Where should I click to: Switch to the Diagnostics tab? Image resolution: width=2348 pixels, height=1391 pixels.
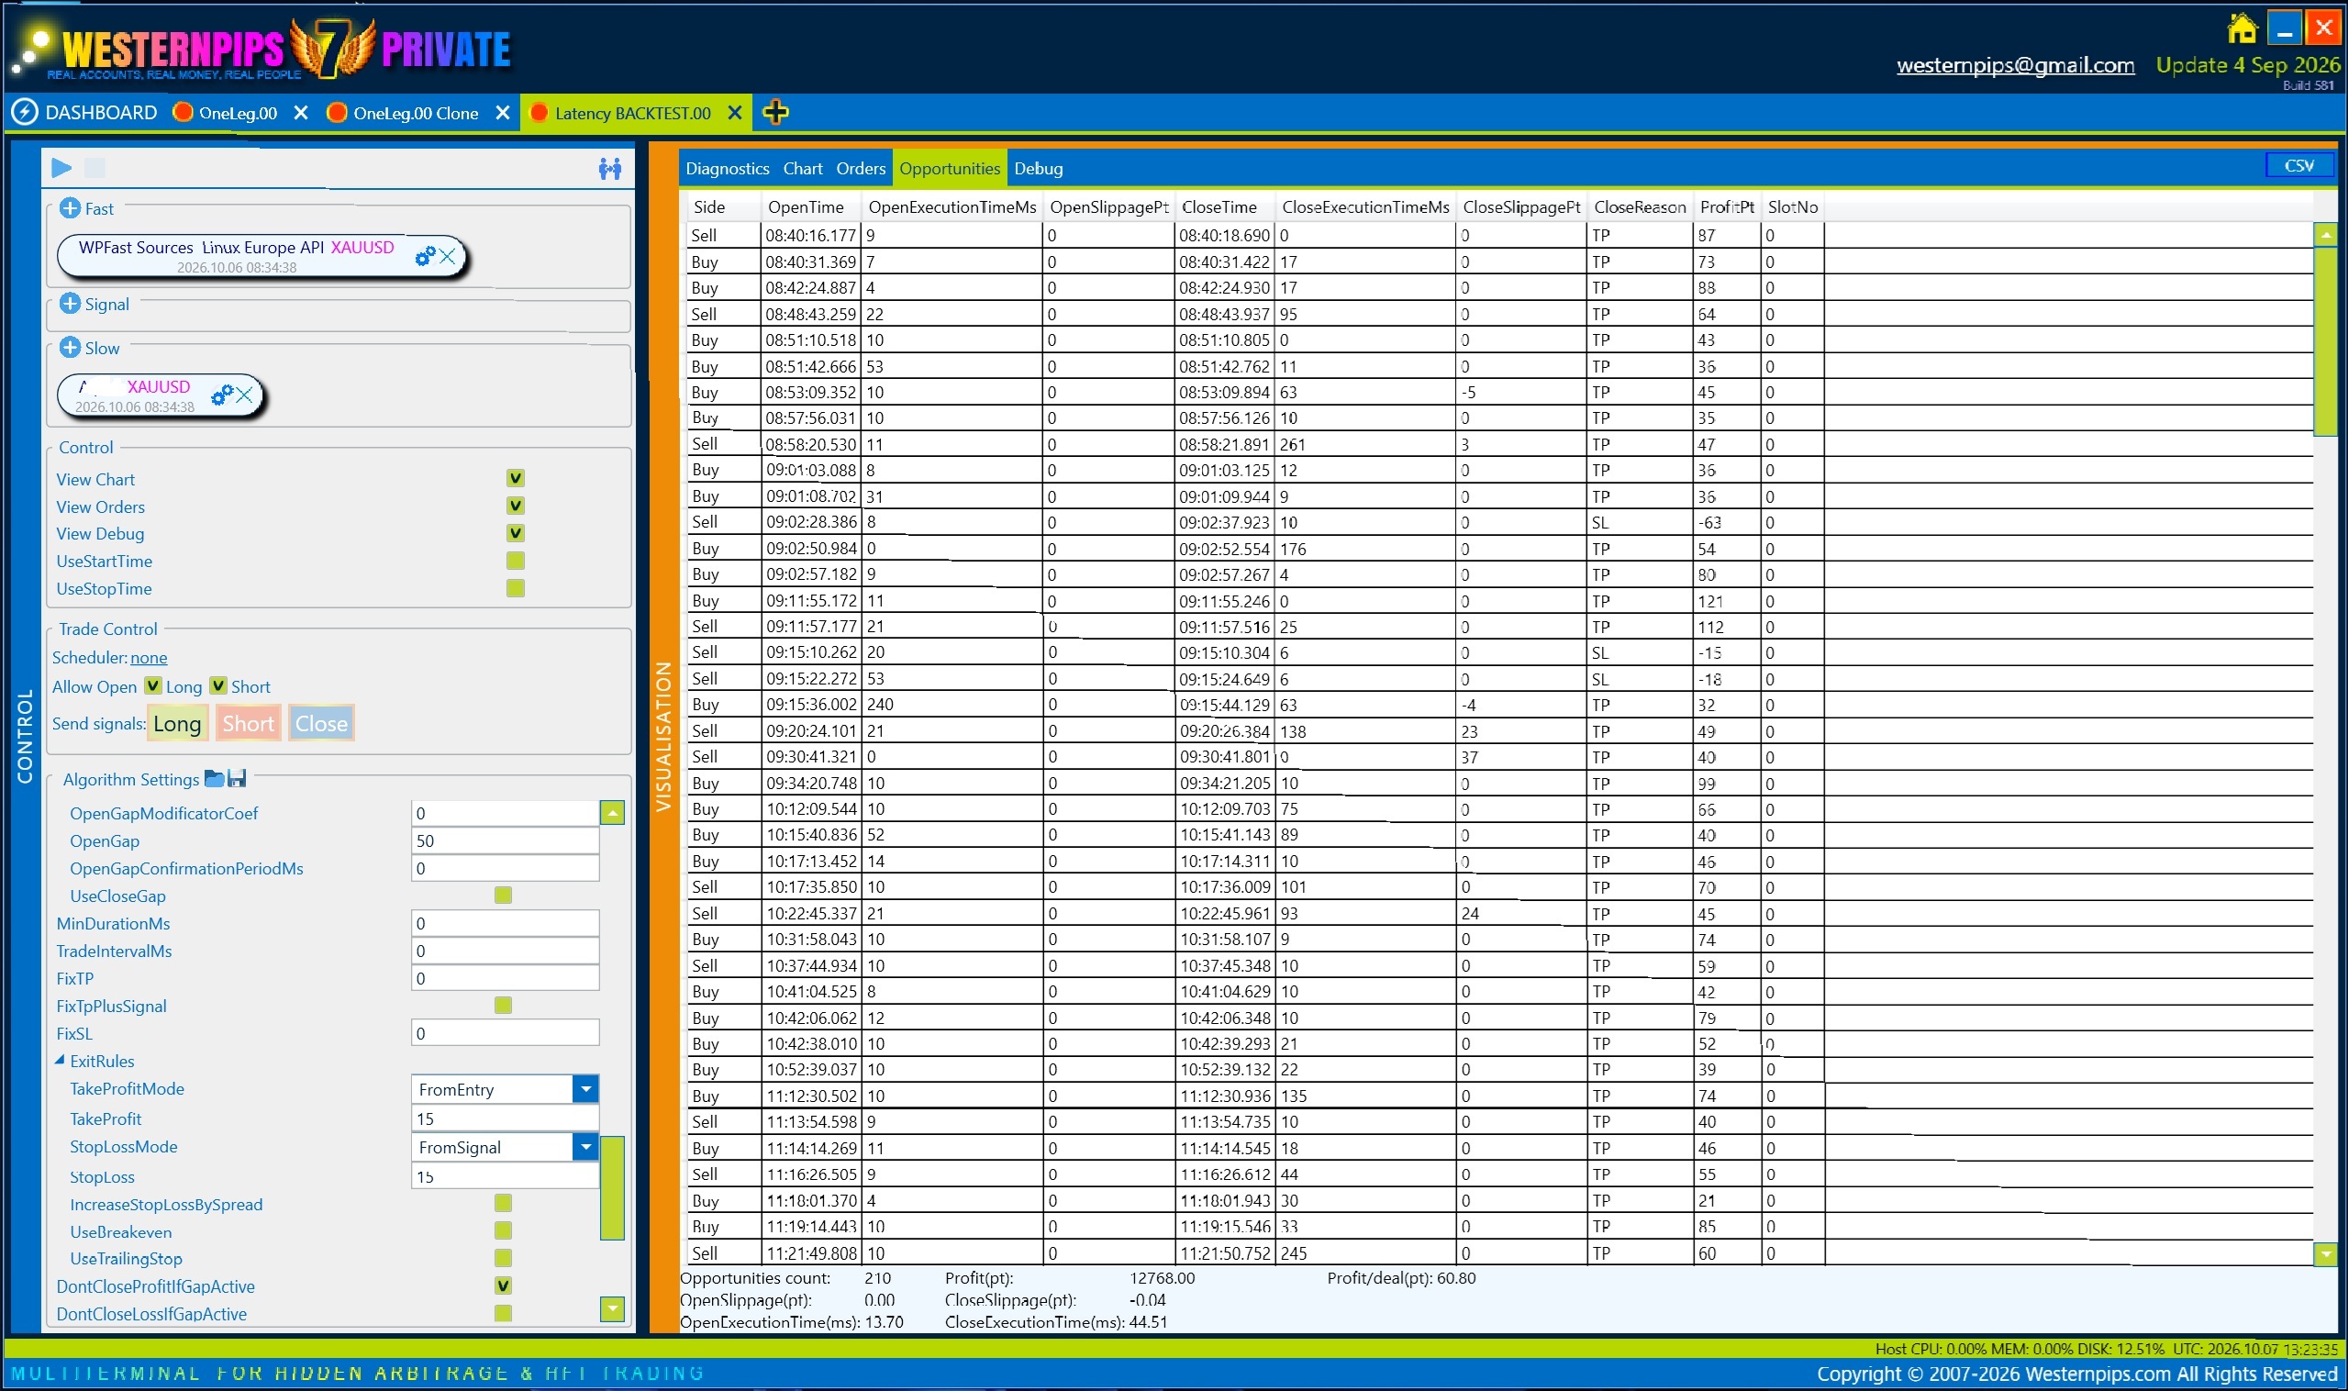pos(728,169)
